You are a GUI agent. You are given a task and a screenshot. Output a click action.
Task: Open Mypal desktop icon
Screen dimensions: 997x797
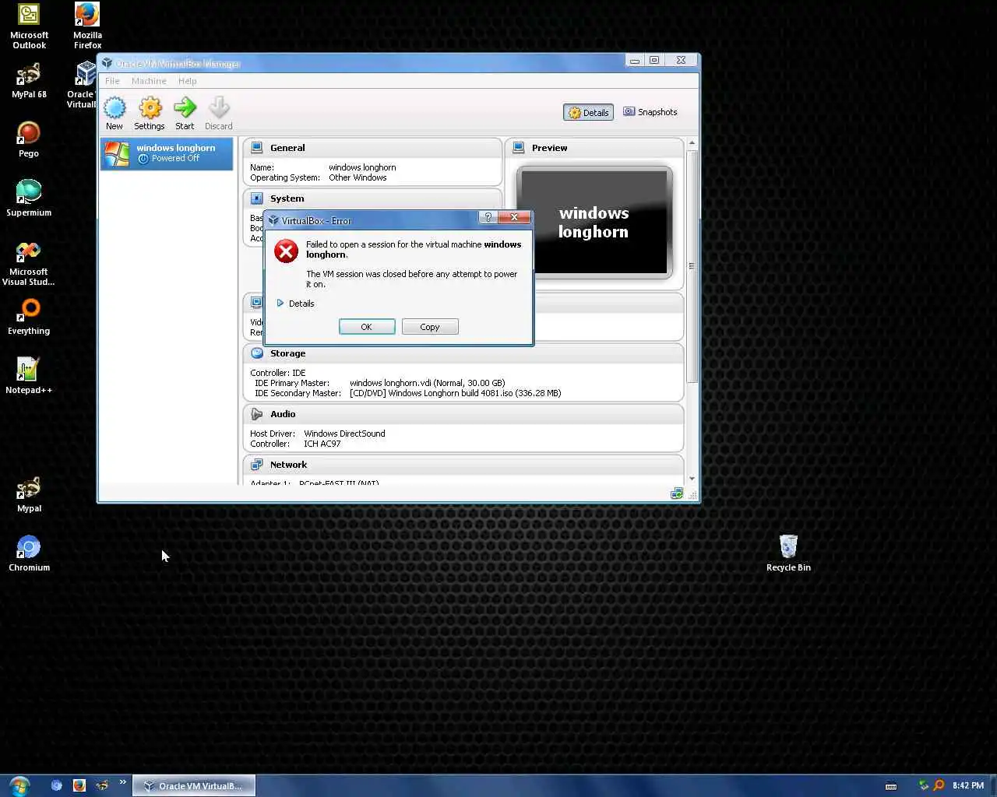tap(29, 495)
